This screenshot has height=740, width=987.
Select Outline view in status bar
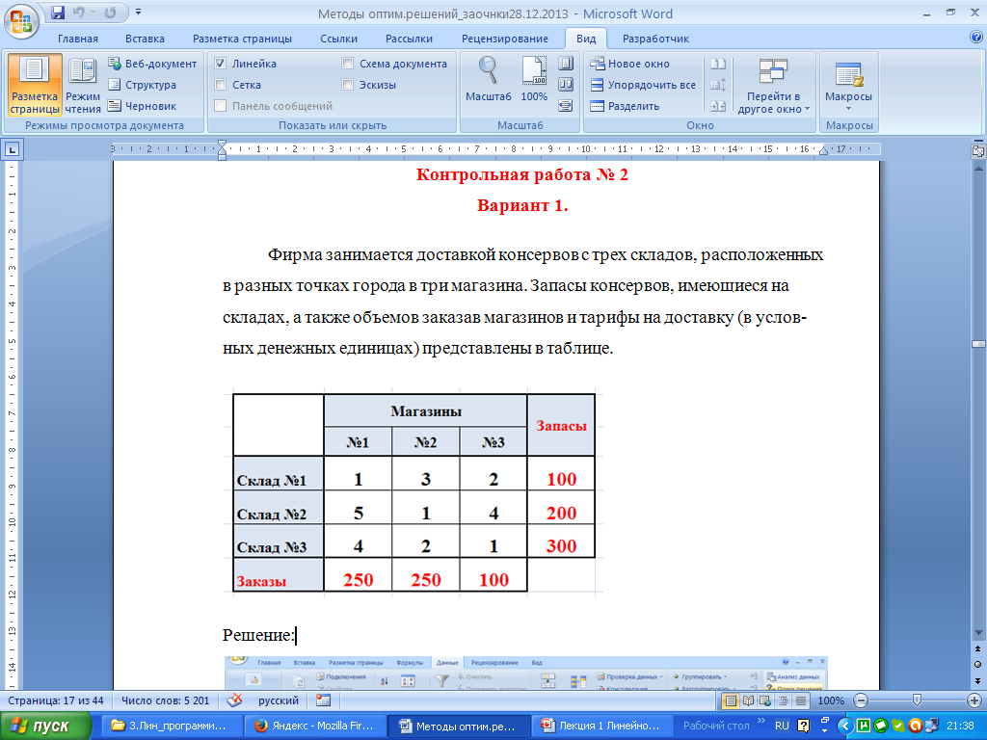[783, 700]
